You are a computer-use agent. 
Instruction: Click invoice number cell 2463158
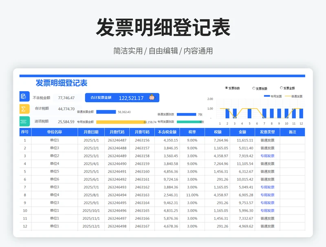click(x=142, y=156)
